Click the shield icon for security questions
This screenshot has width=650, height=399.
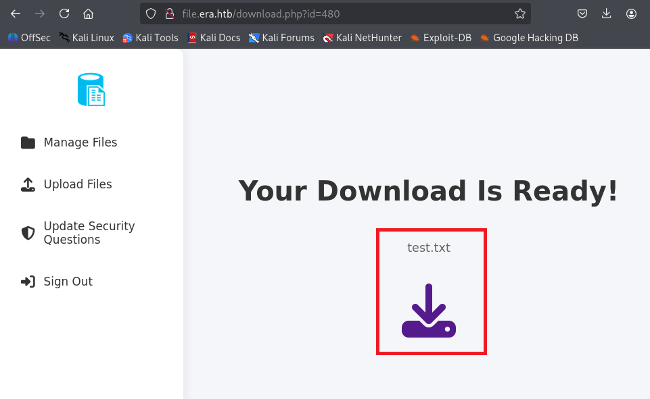coord(28,233)
